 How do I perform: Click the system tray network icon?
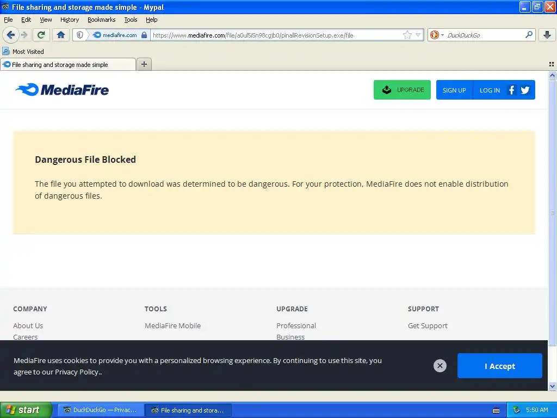(516, 410)
